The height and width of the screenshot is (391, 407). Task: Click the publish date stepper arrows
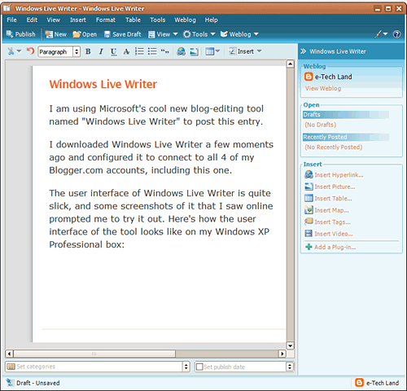click(290, 367)
